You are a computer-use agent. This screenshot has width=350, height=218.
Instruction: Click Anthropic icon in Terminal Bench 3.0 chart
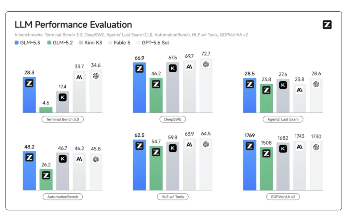[79, 77]
